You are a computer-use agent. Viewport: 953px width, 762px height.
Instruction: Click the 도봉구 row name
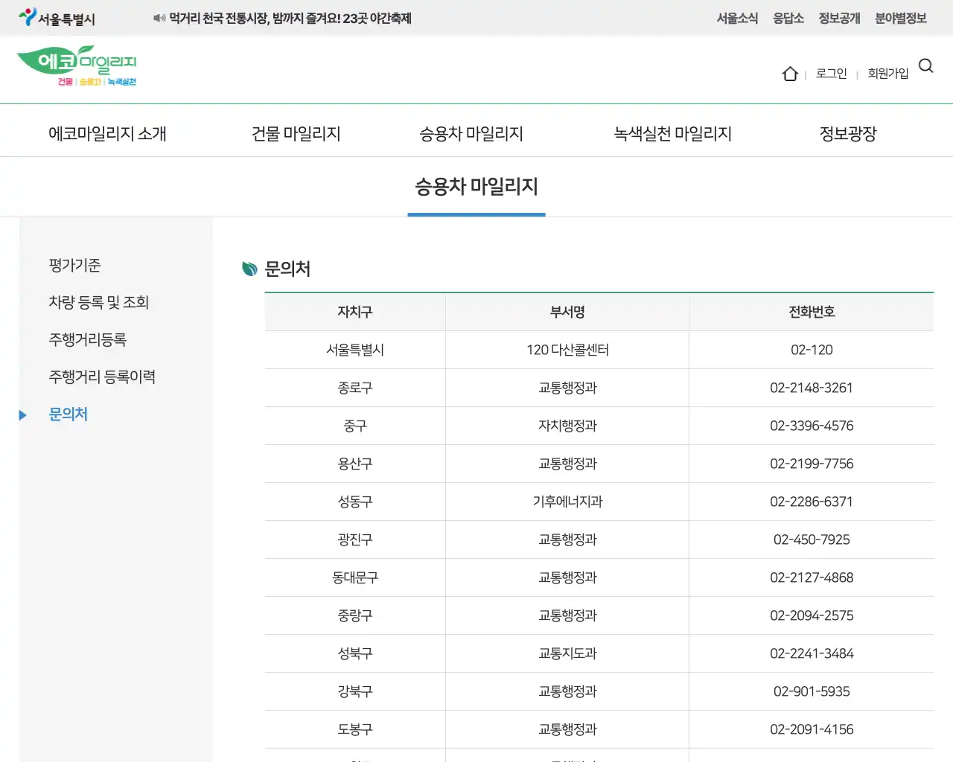[x=355, y=729]
